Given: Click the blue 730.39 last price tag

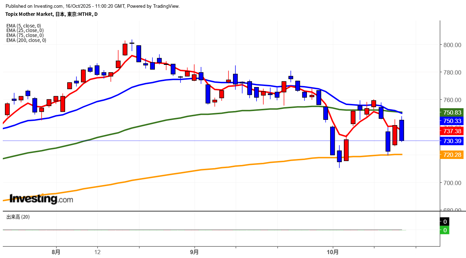Looking at the screenshot, I should point(452,141).
